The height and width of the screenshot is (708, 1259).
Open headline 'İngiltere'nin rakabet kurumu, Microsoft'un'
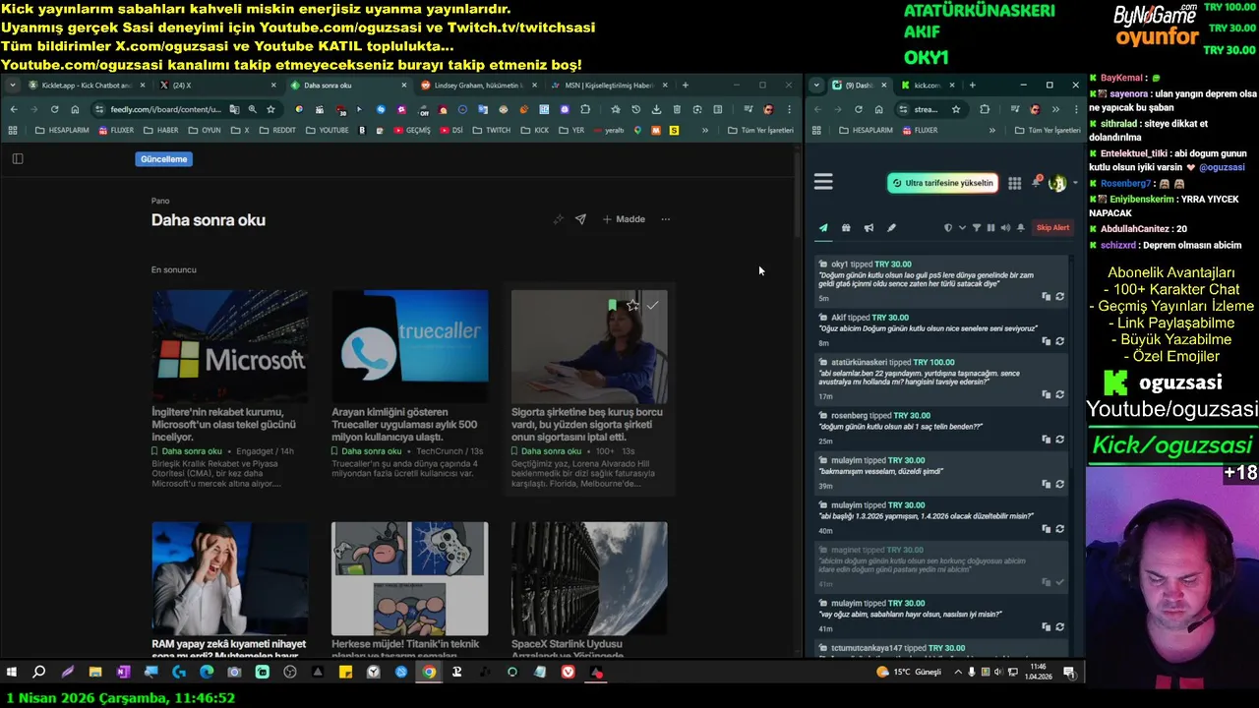pyautogui.click(x=224, y=424)
